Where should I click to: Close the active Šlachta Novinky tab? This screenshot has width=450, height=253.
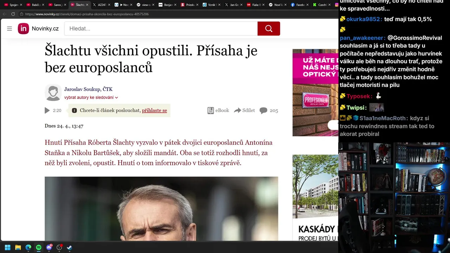(x=87, y=5)
